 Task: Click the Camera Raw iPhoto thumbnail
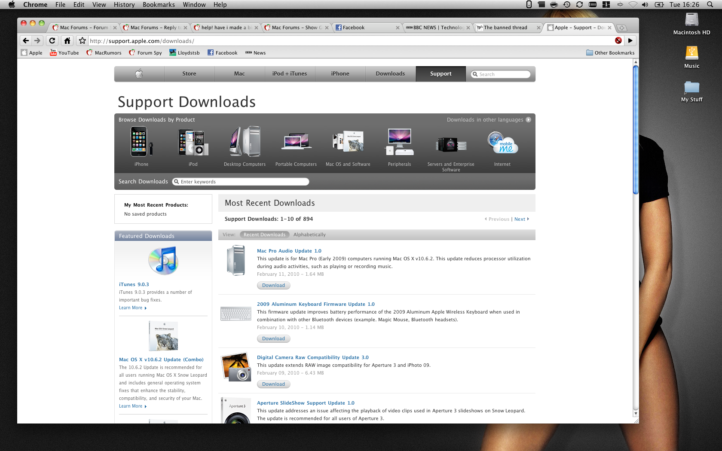coord(236,367)
